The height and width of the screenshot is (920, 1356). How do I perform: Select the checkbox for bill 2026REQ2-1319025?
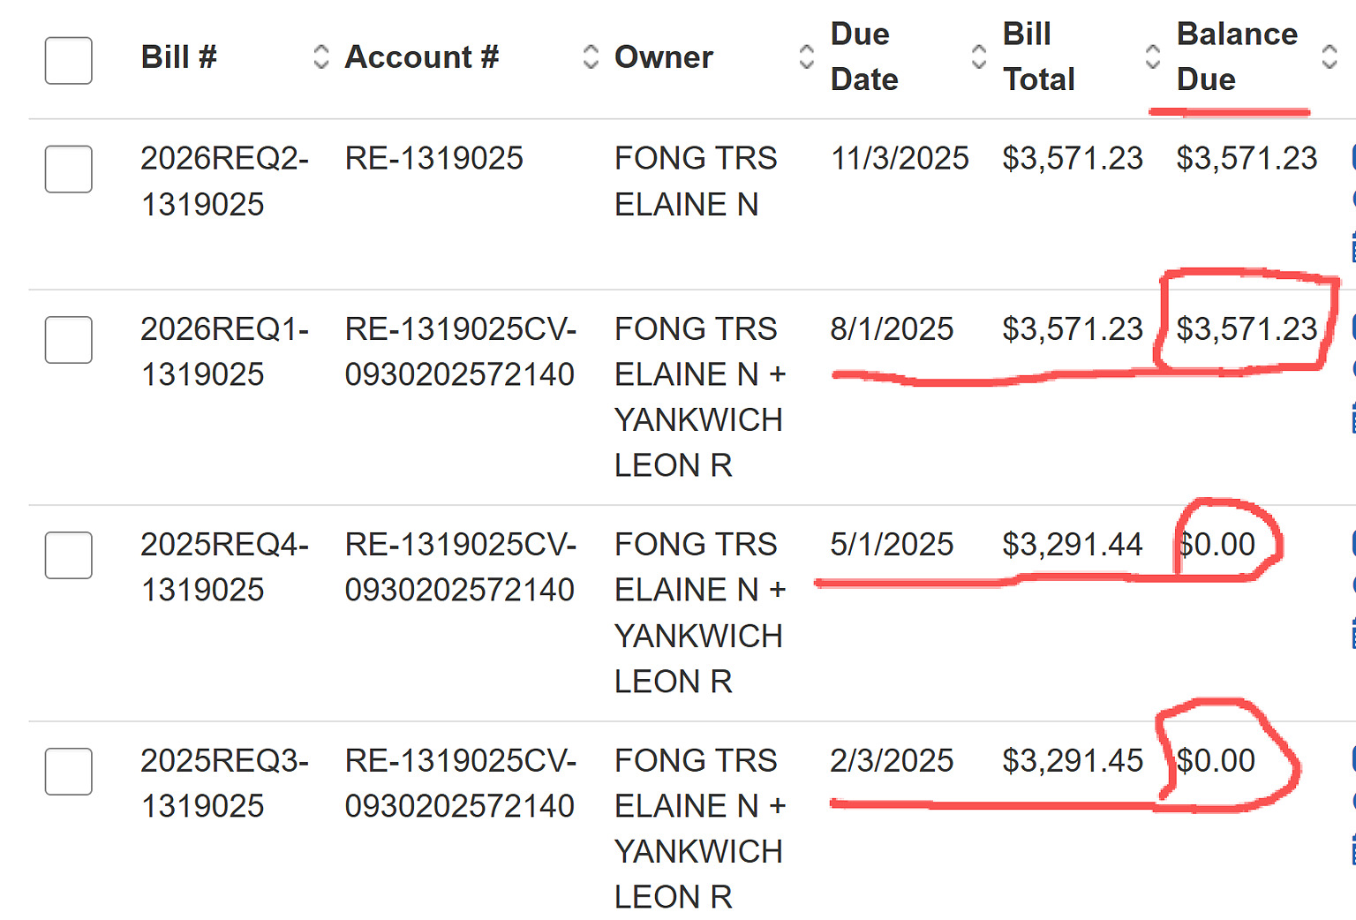point(69,170)
